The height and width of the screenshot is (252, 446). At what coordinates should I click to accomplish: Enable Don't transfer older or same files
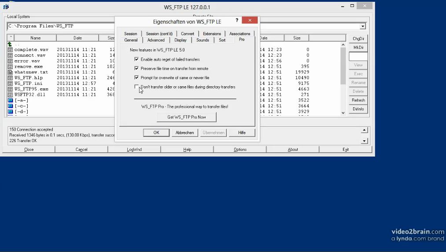[136, 87]
